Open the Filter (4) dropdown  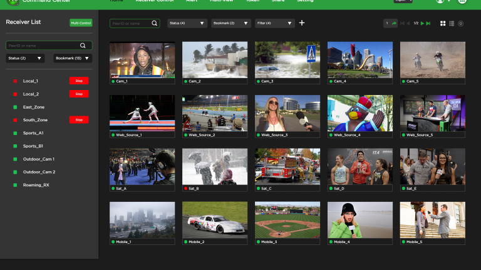(274, 23)
